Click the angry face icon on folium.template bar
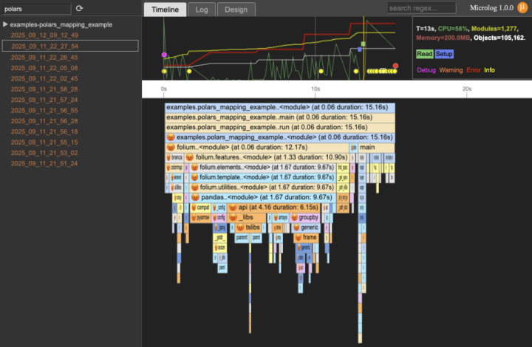This screenshot has width=532, height=347. coord(194,177)
